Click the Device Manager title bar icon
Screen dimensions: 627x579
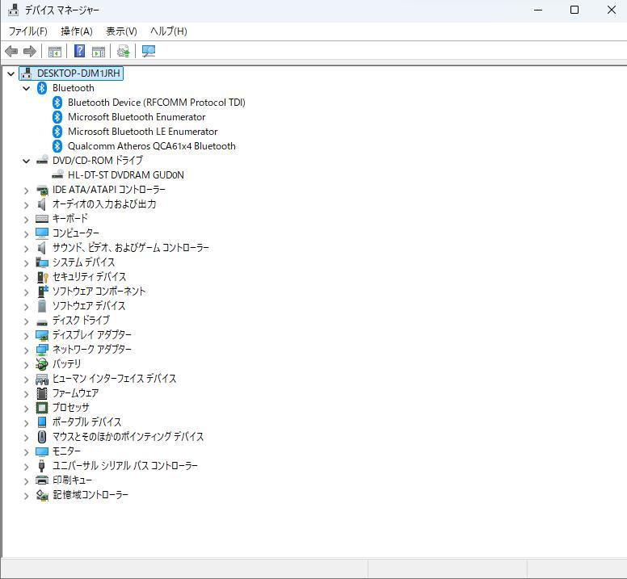point(13,10)
